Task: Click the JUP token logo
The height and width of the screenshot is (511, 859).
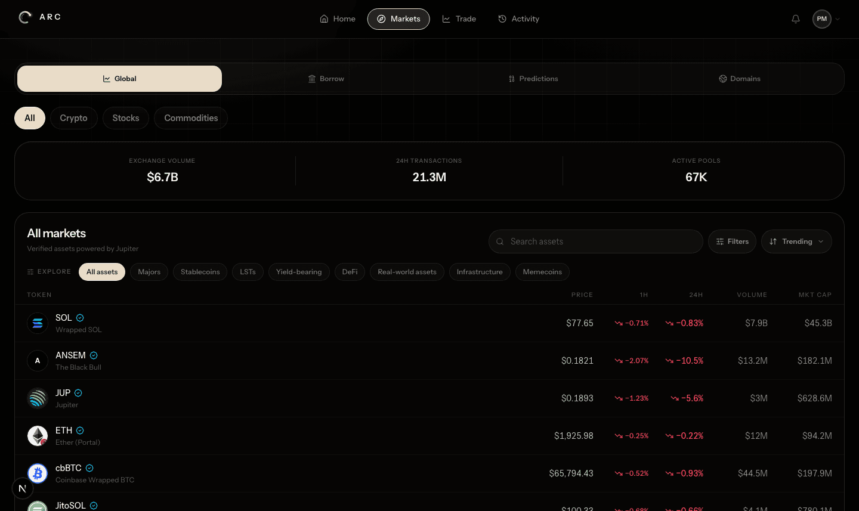Action: 38,398
